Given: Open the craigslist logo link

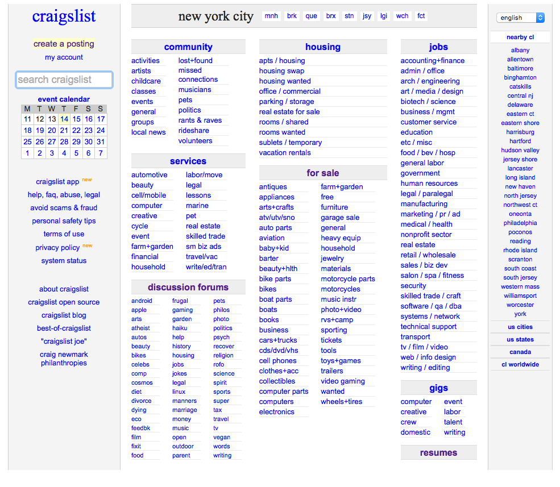Looking at the screenshot, I should click(64, 16).
